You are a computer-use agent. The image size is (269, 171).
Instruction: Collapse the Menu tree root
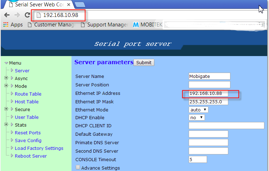click(6, 63)
